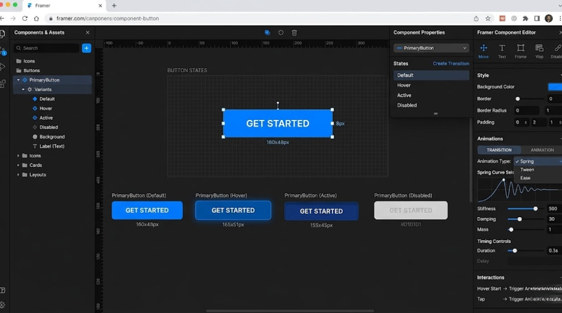The width and height of the screenshot is (562, 313).
Task: Select the Wrap tool
Action: [x=539, y=51]
